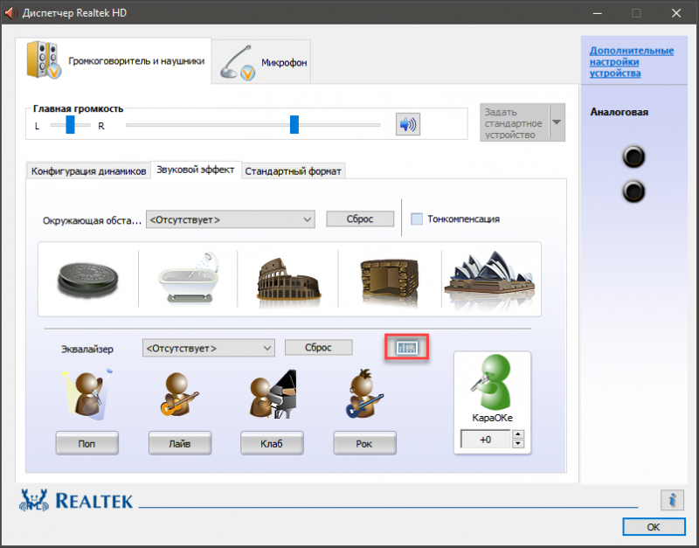699x548 pixels.
Task: Click the Club pianist figure icon
Action: [x=273, y=393]
